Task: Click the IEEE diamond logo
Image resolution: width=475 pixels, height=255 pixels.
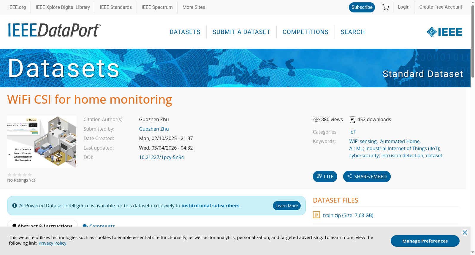Action: click(444, 32)
